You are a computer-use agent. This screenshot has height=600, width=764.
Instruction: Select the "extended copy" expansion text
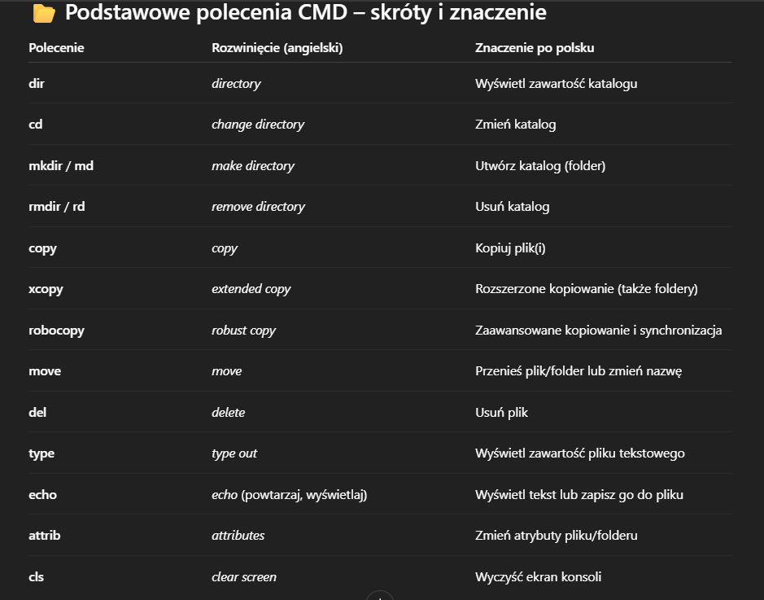pos(251,289)
